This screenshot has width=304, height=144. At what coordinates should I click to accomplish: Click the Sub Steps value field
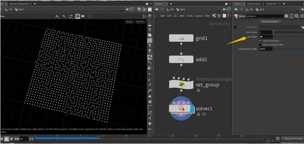pyautogui.click(x=266, y=37)
